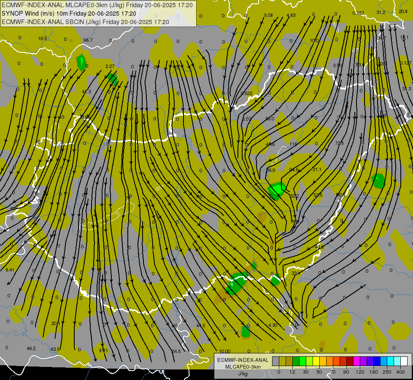413x380 pixels.
Task: Click the map value 21.1
Action: pos(317,169)
